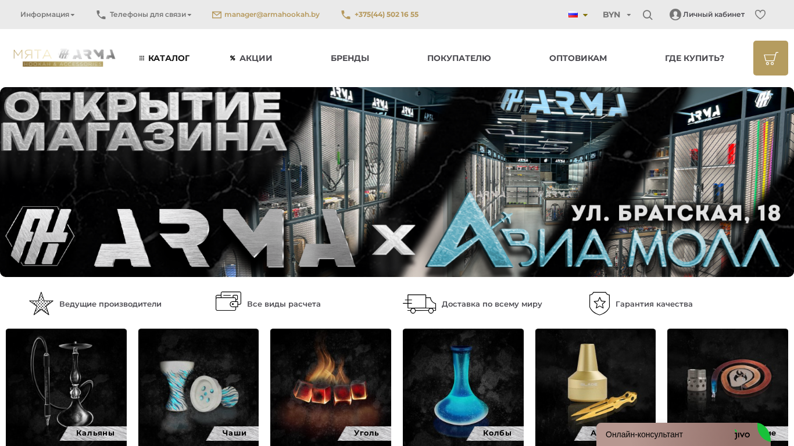Open the Личный кабинет link
Image resolution: width=794 pixels, height=446 pixels.
(714, 15)
